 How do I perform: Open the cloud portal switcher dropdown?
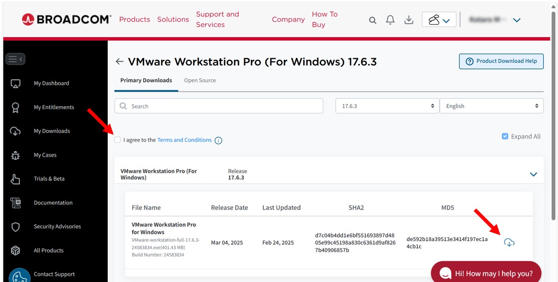pyautogui.click(x=439, y=20)
